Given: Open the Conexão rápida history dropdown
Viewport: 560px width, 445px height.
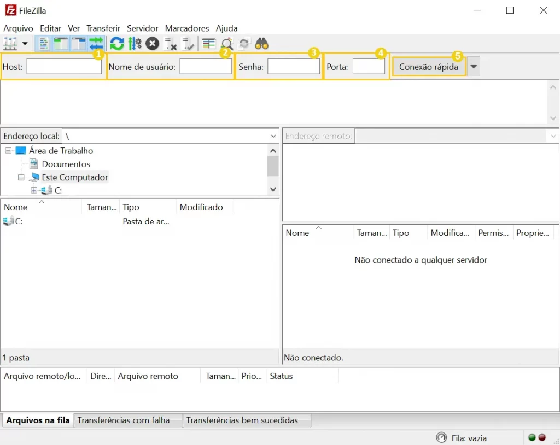Looking at the screenshot, I should coord(474,67).
